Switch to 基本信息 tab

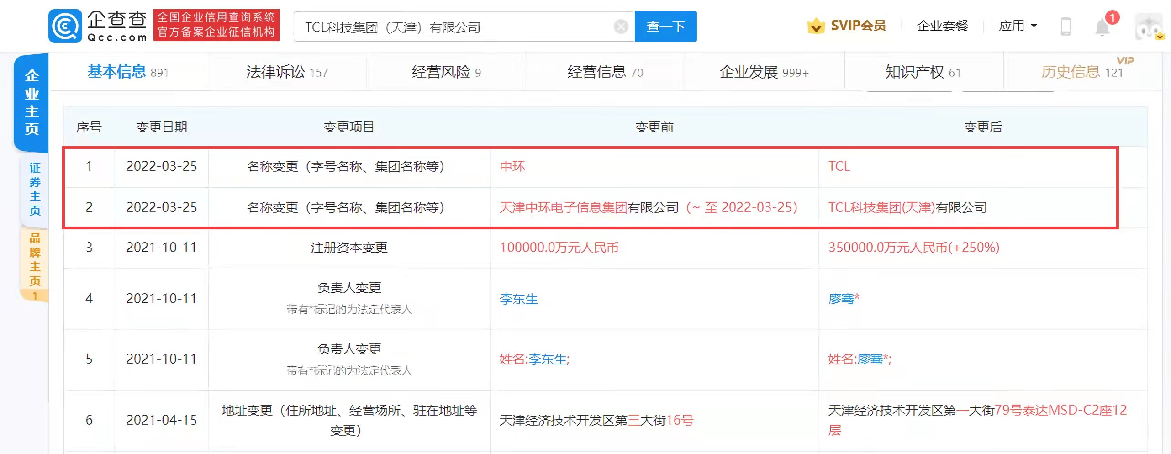(128, 71)
